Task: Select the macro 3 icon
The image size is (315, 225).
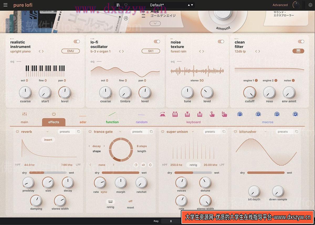Action: pyautogui.click(x=277, y=114)
